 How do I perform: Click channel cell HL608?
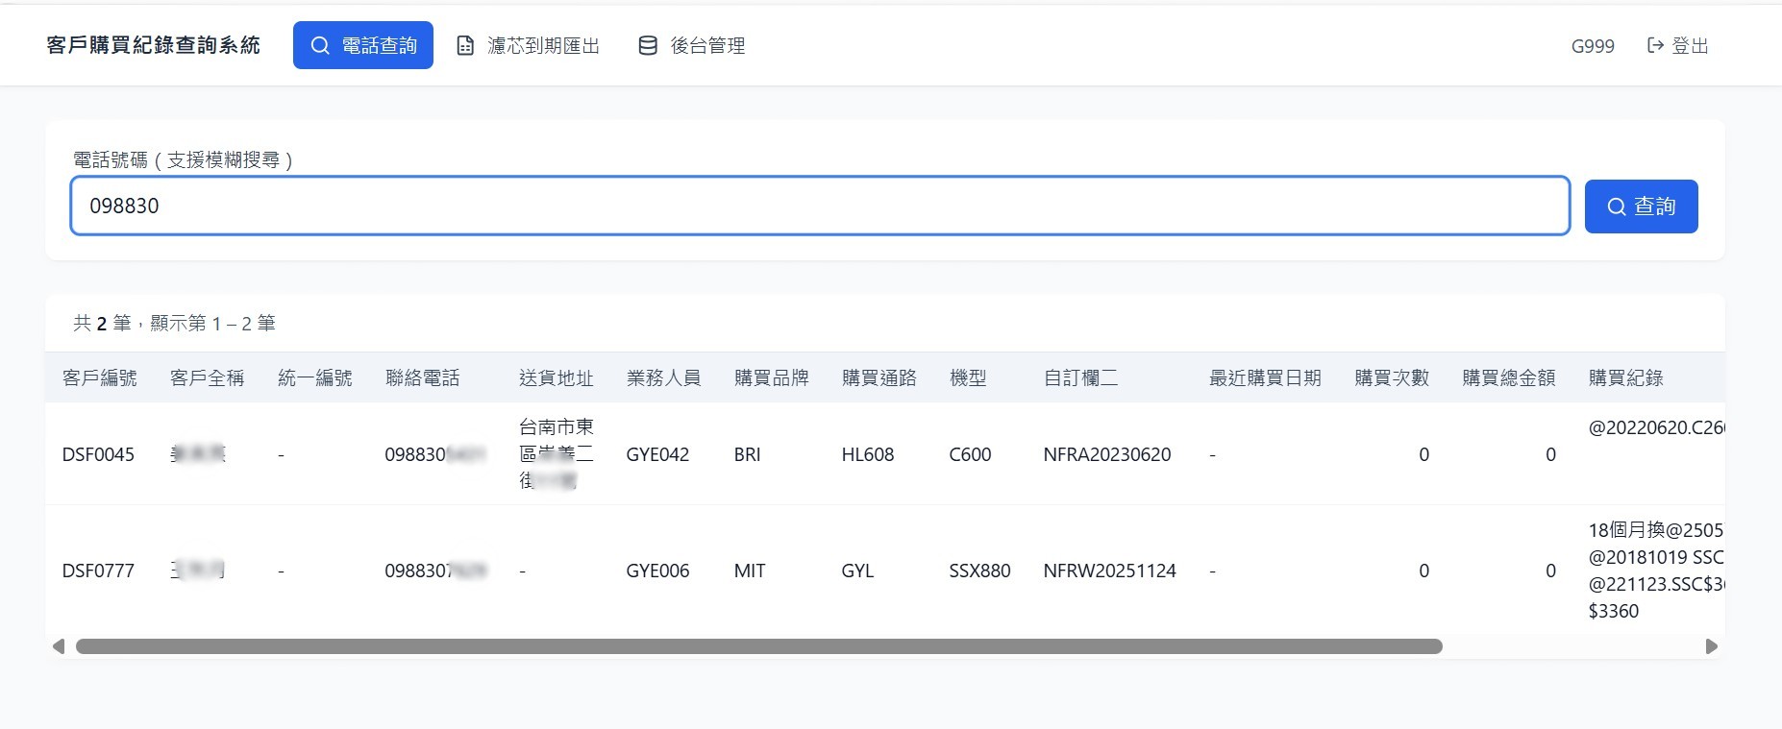868,454
